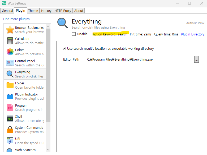Open the HTTP Proxy tab
Viewport: 207px width, 155px height.
(x=63, y=11)
